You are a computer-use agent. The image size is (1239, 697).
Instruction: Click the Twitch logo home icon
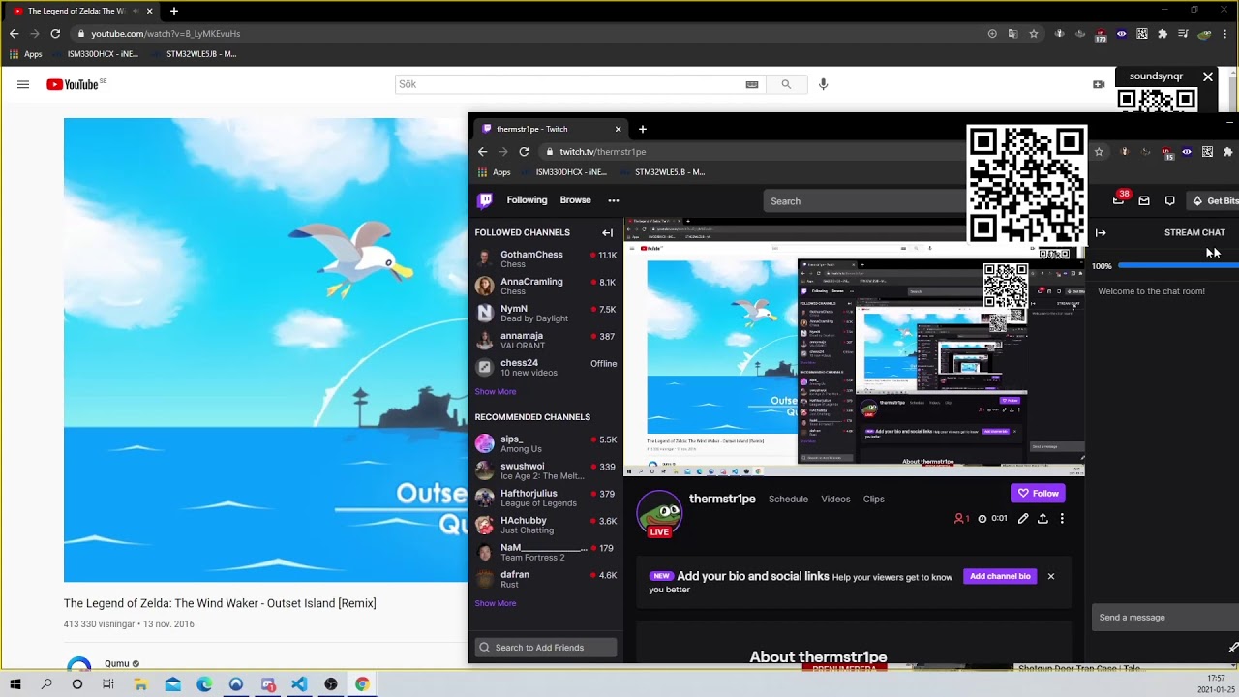(485, 200)
